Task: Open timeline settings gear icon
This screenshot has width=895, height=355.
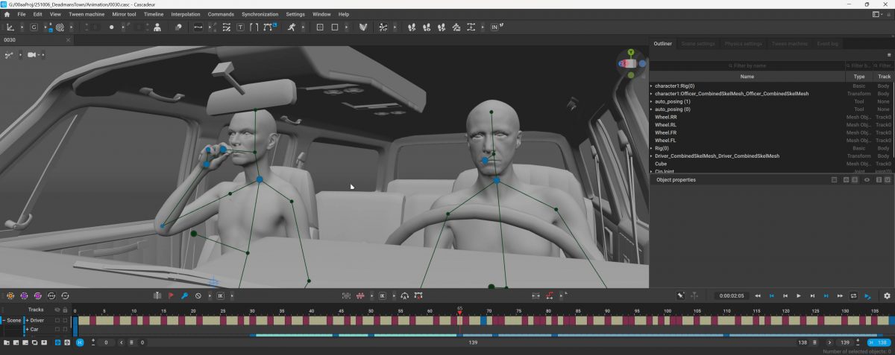Action: pos(887,295)
